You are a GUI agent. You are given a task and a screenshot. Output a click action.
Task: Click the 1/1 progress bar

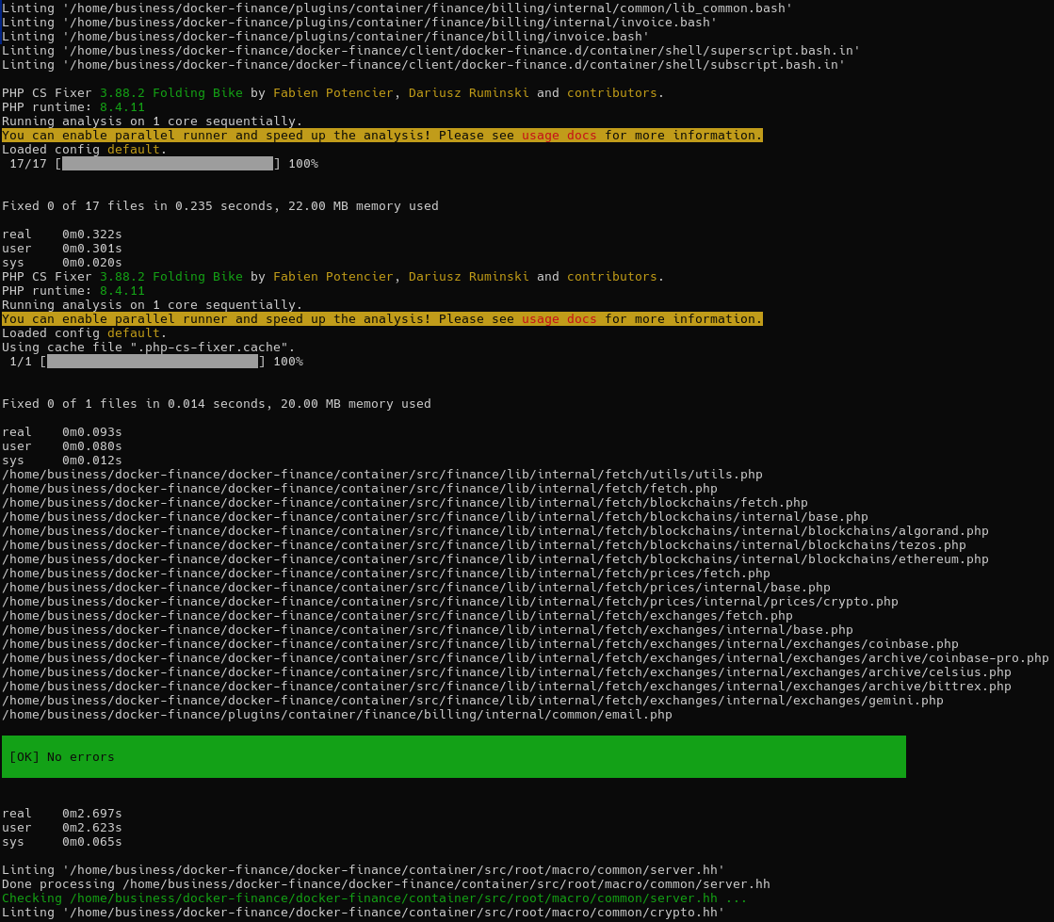tap(153, 362)
